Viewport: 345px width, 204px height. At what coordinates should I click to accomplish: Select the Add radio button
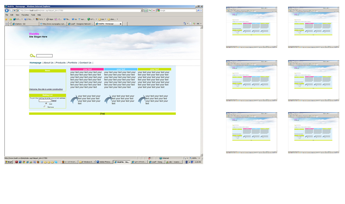click(46, 103)
